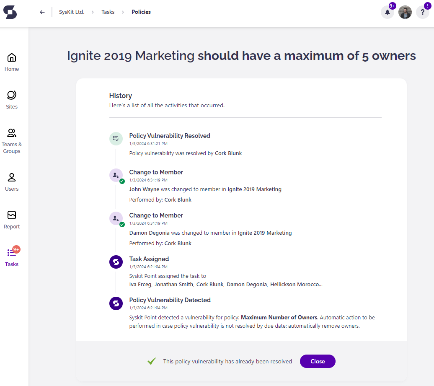
Task: Click the Policy Vulnerability Detected icon
Action: (x=116, y=303)
